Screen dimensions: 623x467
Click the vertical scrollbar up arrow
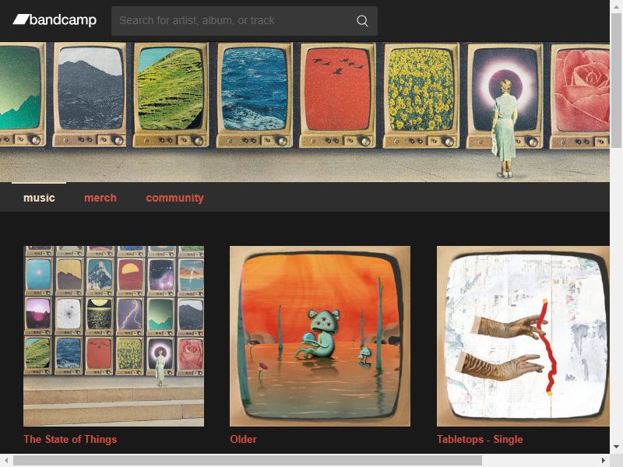(x=616, y=5)
